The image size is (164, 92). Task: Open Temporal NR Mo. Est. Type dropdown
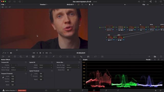pyautogui.click(x=18, y=67)
